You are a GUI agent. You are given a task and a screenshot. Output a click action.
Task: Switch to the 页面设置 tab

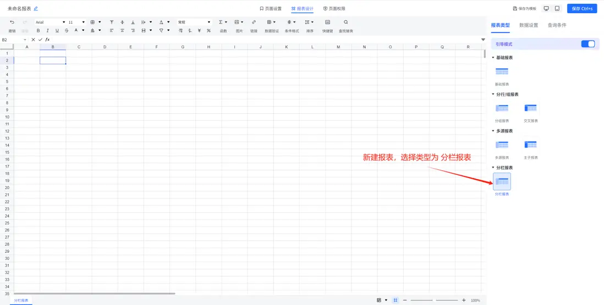[x=271, y=8]
